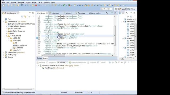
Task: Click first icon in Servers view toolbar
Action: [x=110, y=63]
